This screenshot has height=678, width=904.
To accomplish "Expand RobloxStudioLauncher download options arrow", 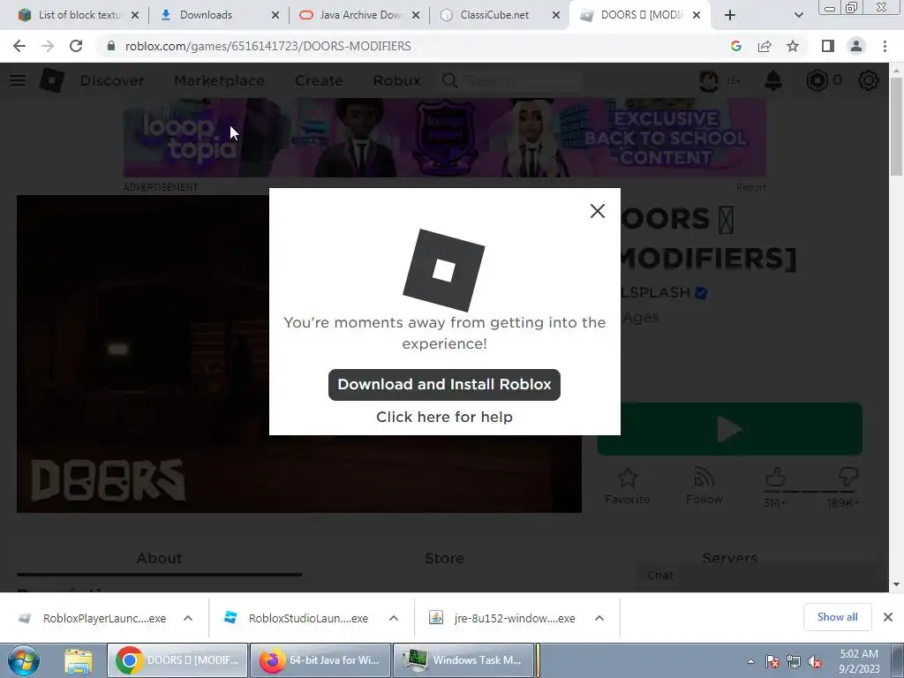I will [394, 618].
